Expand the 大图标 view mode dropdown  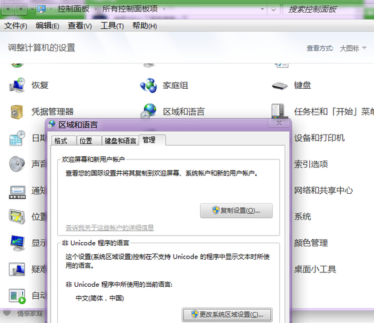pyautogui.click(x=353, y=48)
